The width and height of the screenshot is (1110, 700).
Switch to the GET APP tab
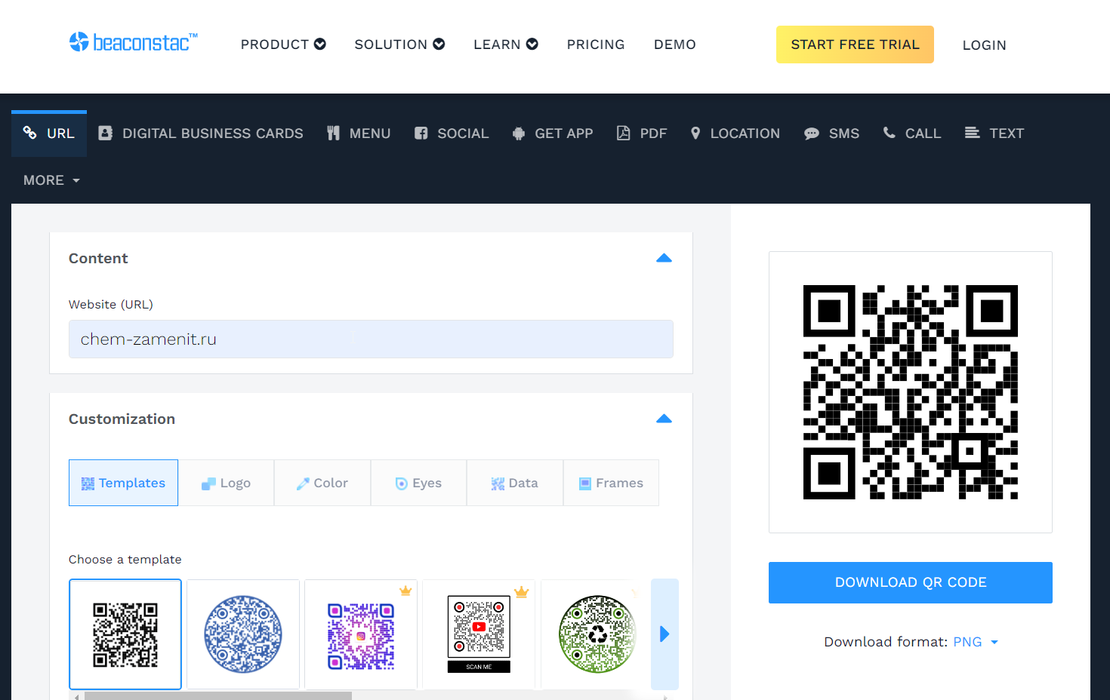(553, 134)
